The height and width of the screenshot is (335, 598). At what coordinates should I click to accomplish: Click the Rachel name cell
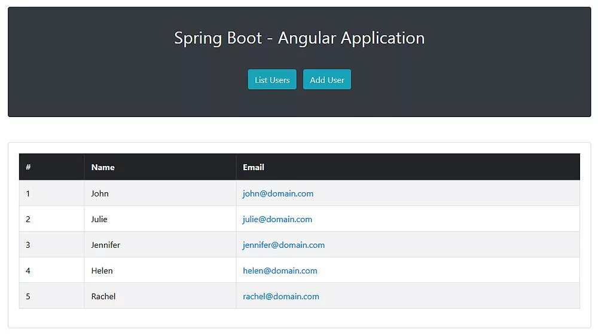point(103,296)
